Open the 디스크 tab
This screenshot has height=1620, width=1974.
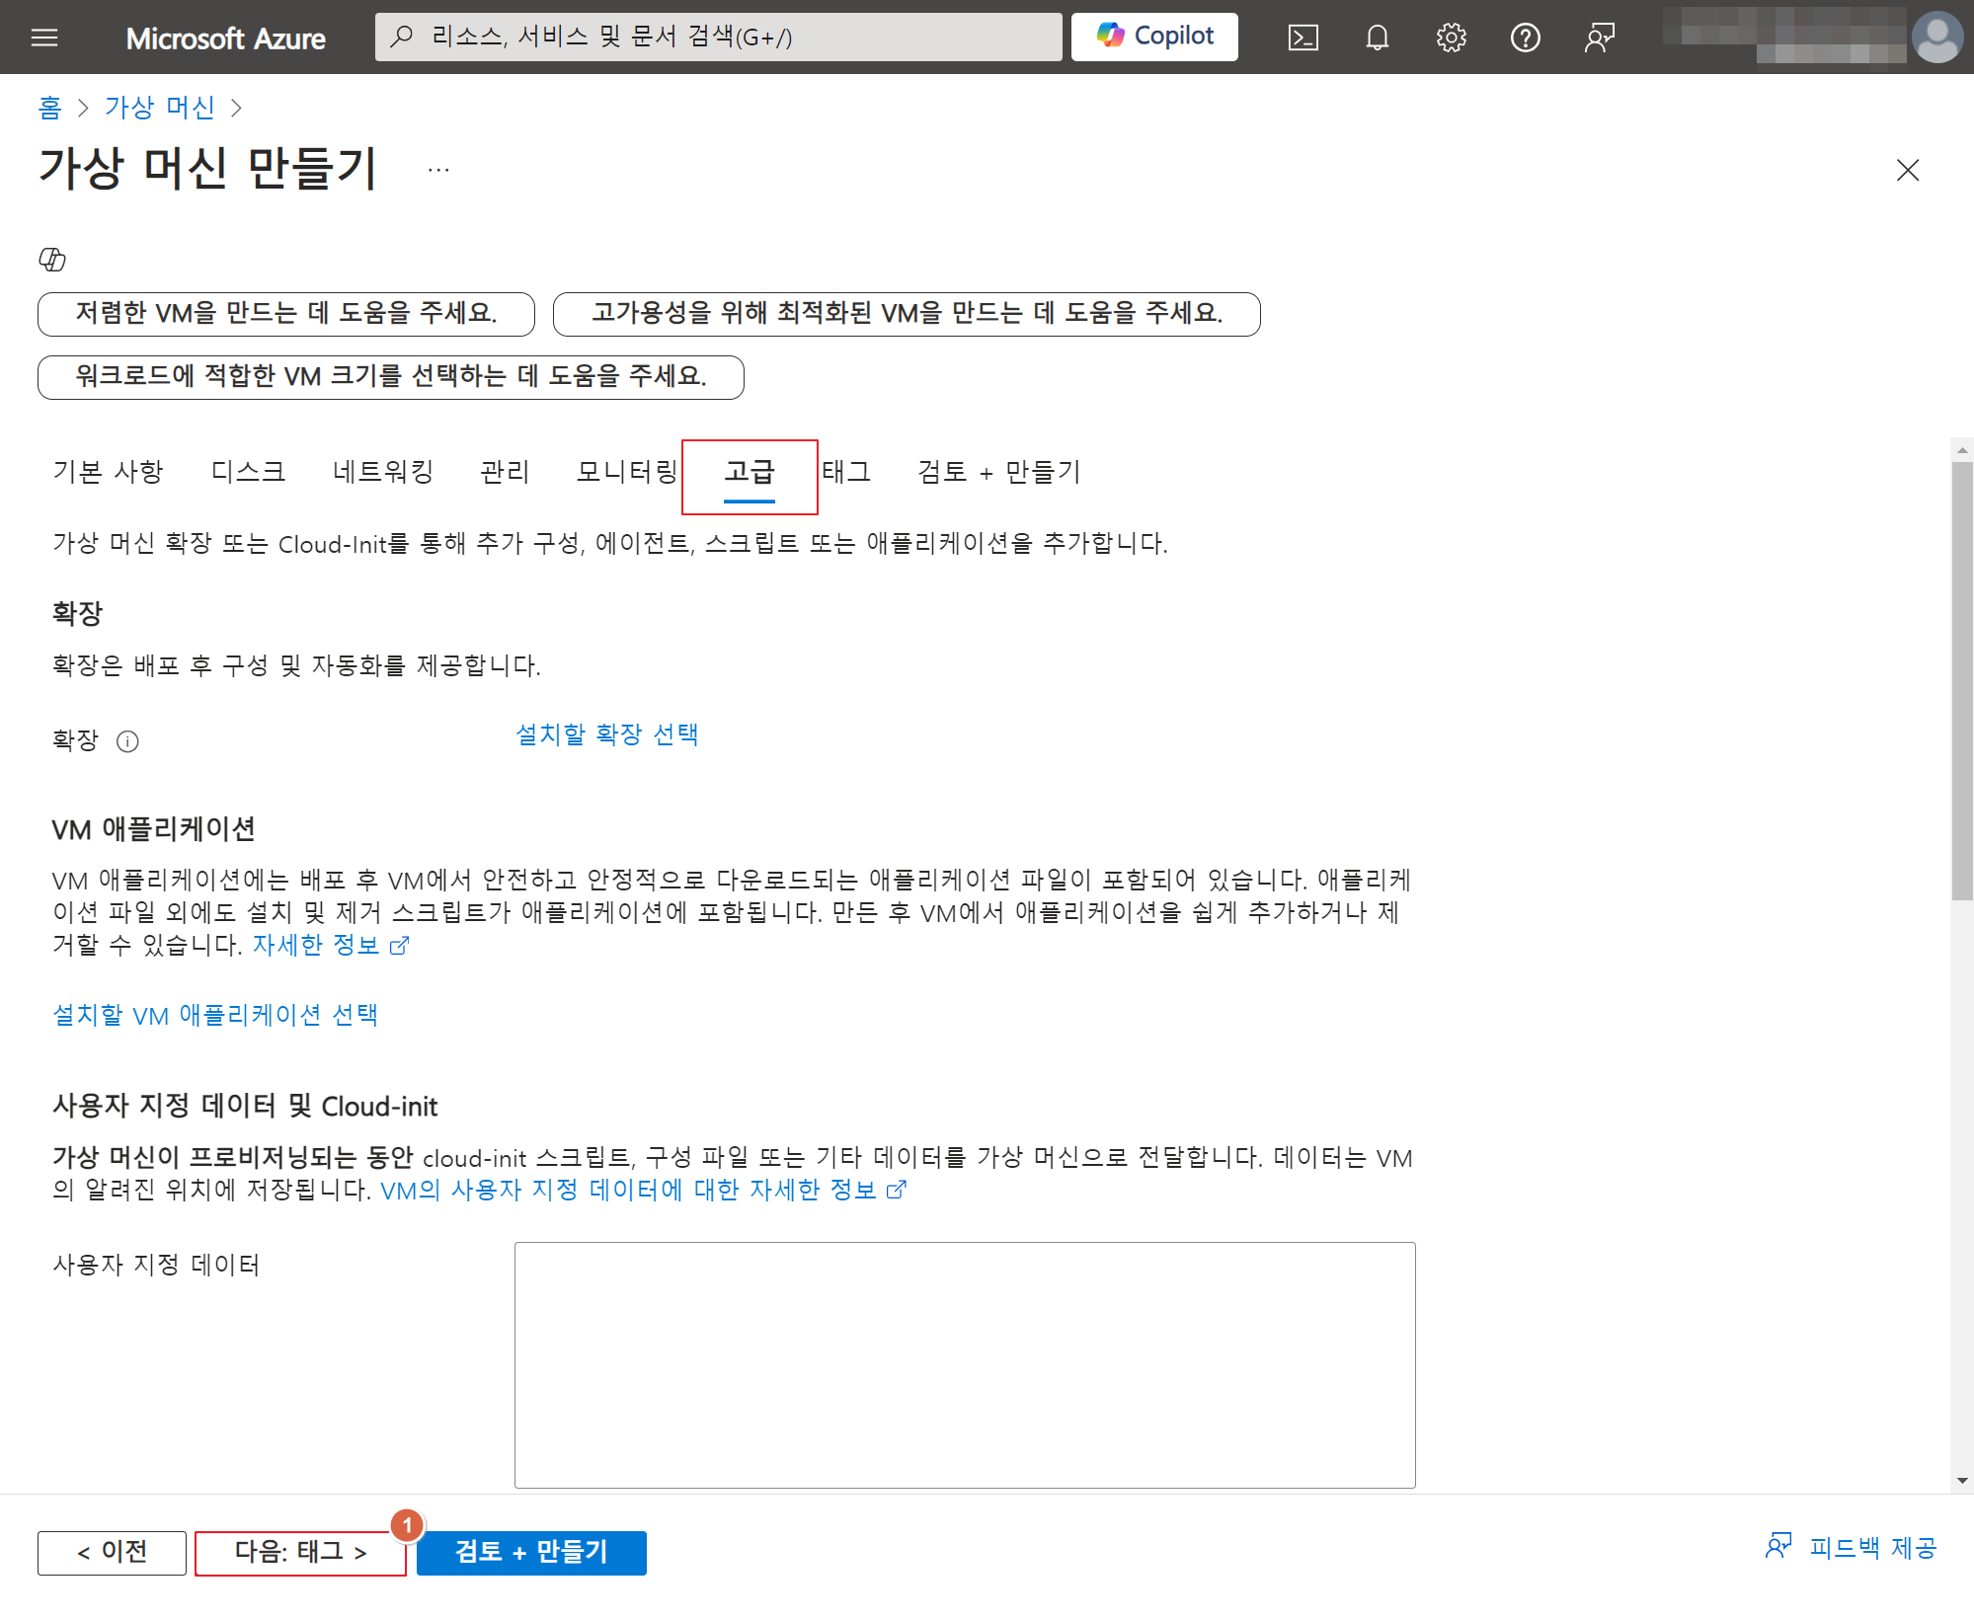[248, 472]
